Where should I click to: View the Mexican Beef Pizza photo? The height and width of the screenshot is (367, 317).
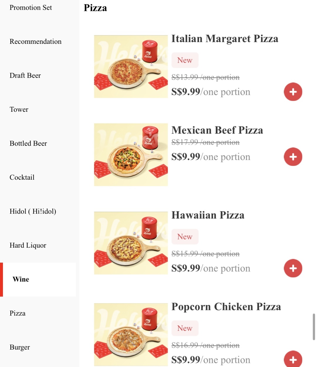[x=131, y=155]
